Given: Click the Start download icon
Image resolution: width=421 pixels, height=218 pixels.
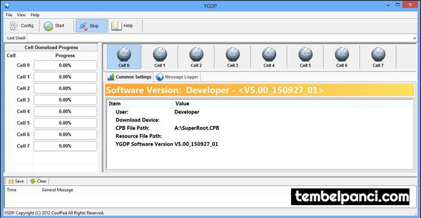Looking at the screenshot, I should click(x=48, y=26).
